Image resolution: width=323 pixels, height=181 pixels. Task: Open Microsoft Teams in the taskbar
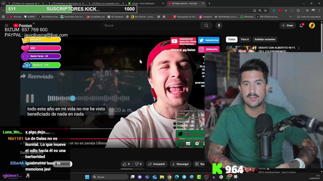click(147, 177)
